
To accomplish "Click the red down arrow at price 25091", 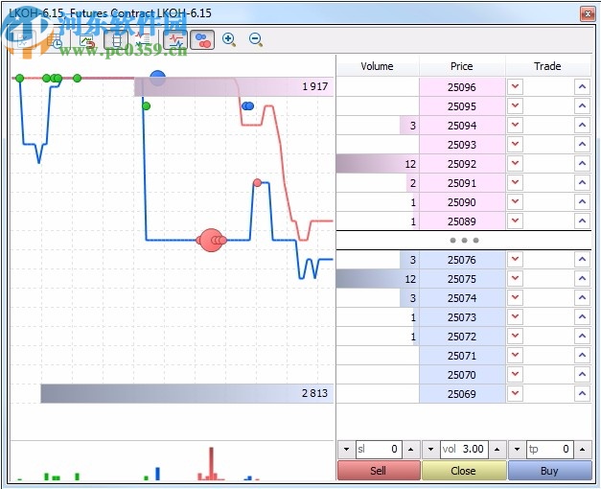I will (515, 182).
